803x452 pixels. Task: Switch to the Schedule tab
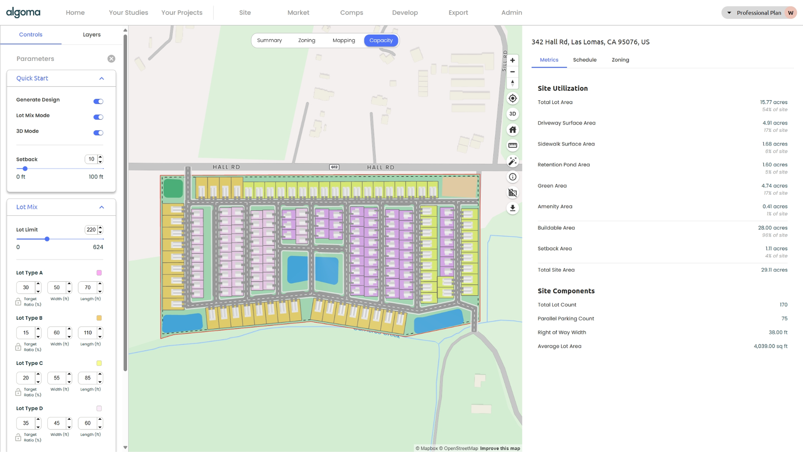[584, 60]
